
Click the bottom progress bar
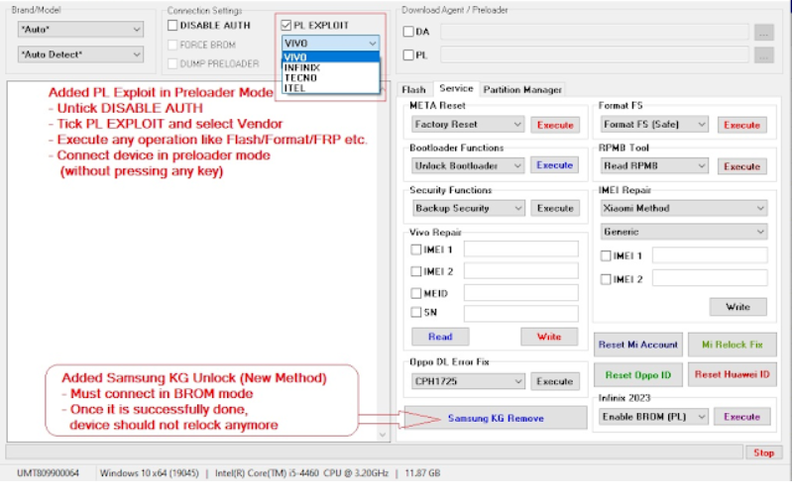point(375,451)
